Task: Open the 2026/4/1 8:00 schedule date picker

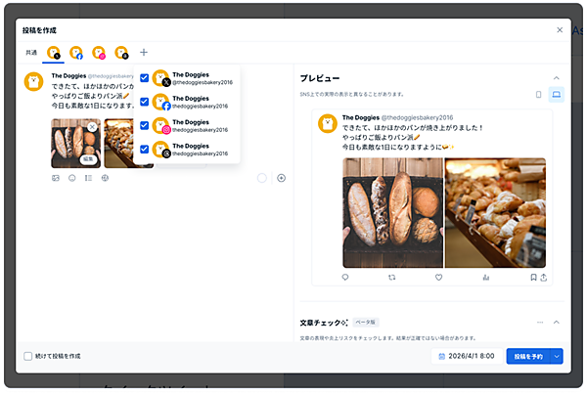Action: 467,356
